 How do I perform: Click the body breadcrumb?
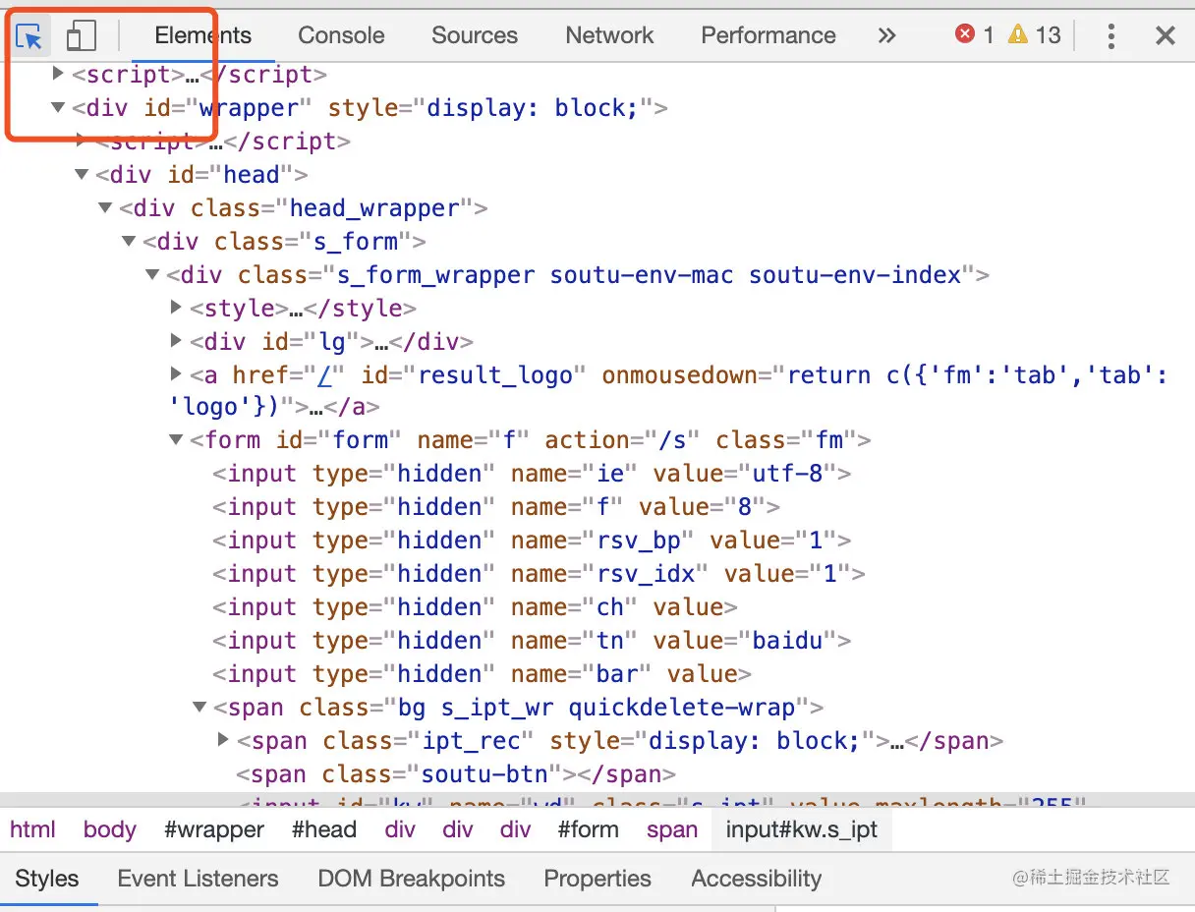[109, 829]
